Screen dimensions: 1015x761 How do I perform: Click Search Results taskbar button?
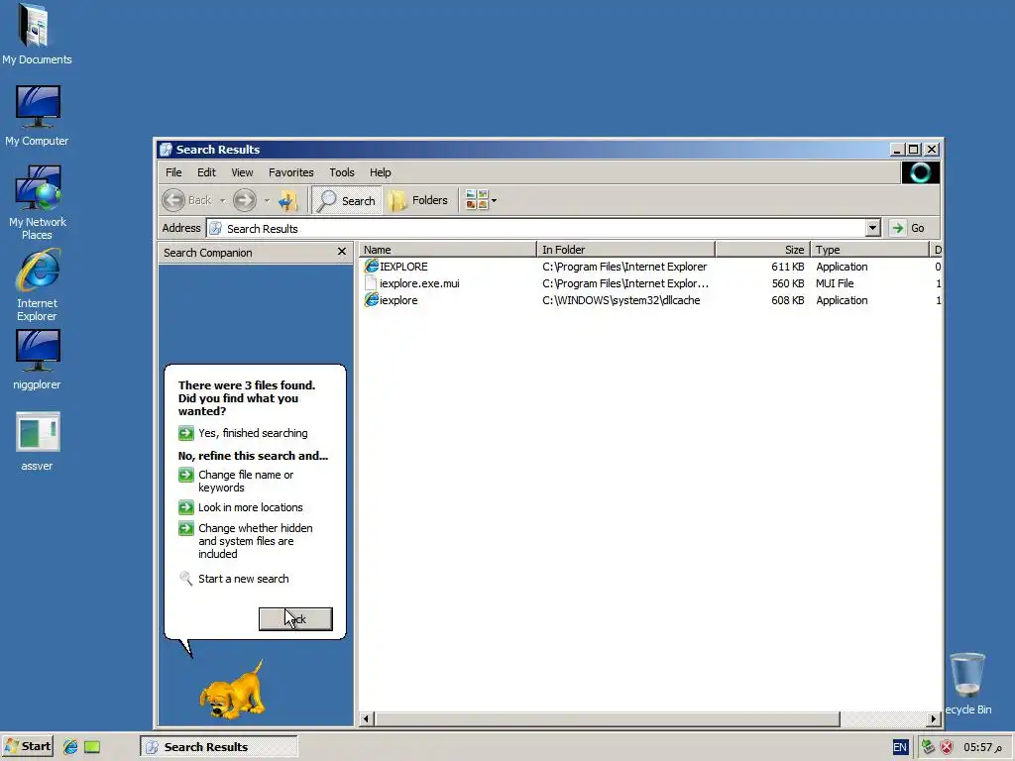[219, 747]
